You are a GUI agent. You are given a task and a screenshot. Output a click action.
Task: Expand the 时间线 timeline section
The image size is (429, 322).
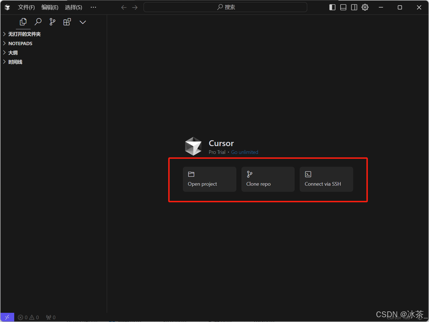tap(54, 62)
